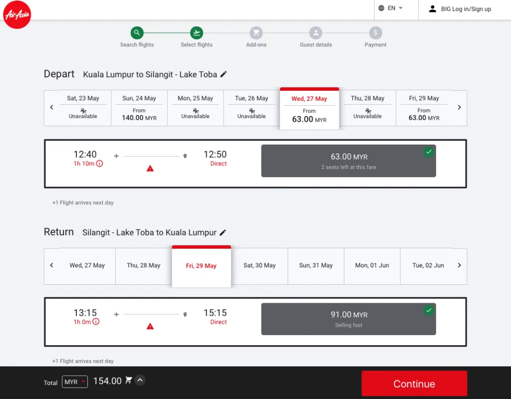
Task: Click return flight red warning triangle
Action: pos(150,327)
